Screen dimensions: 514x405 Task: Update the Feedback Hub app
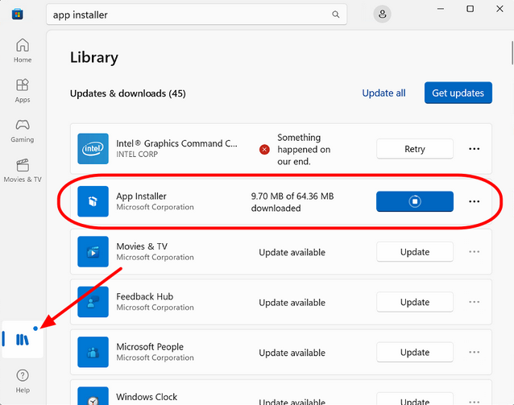coord(415,302)
